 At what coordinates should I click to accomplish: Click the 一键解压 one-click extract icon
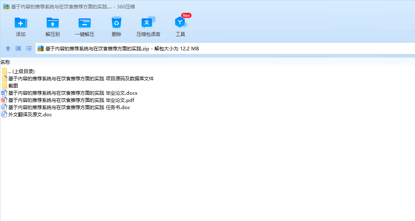(85, 23)
